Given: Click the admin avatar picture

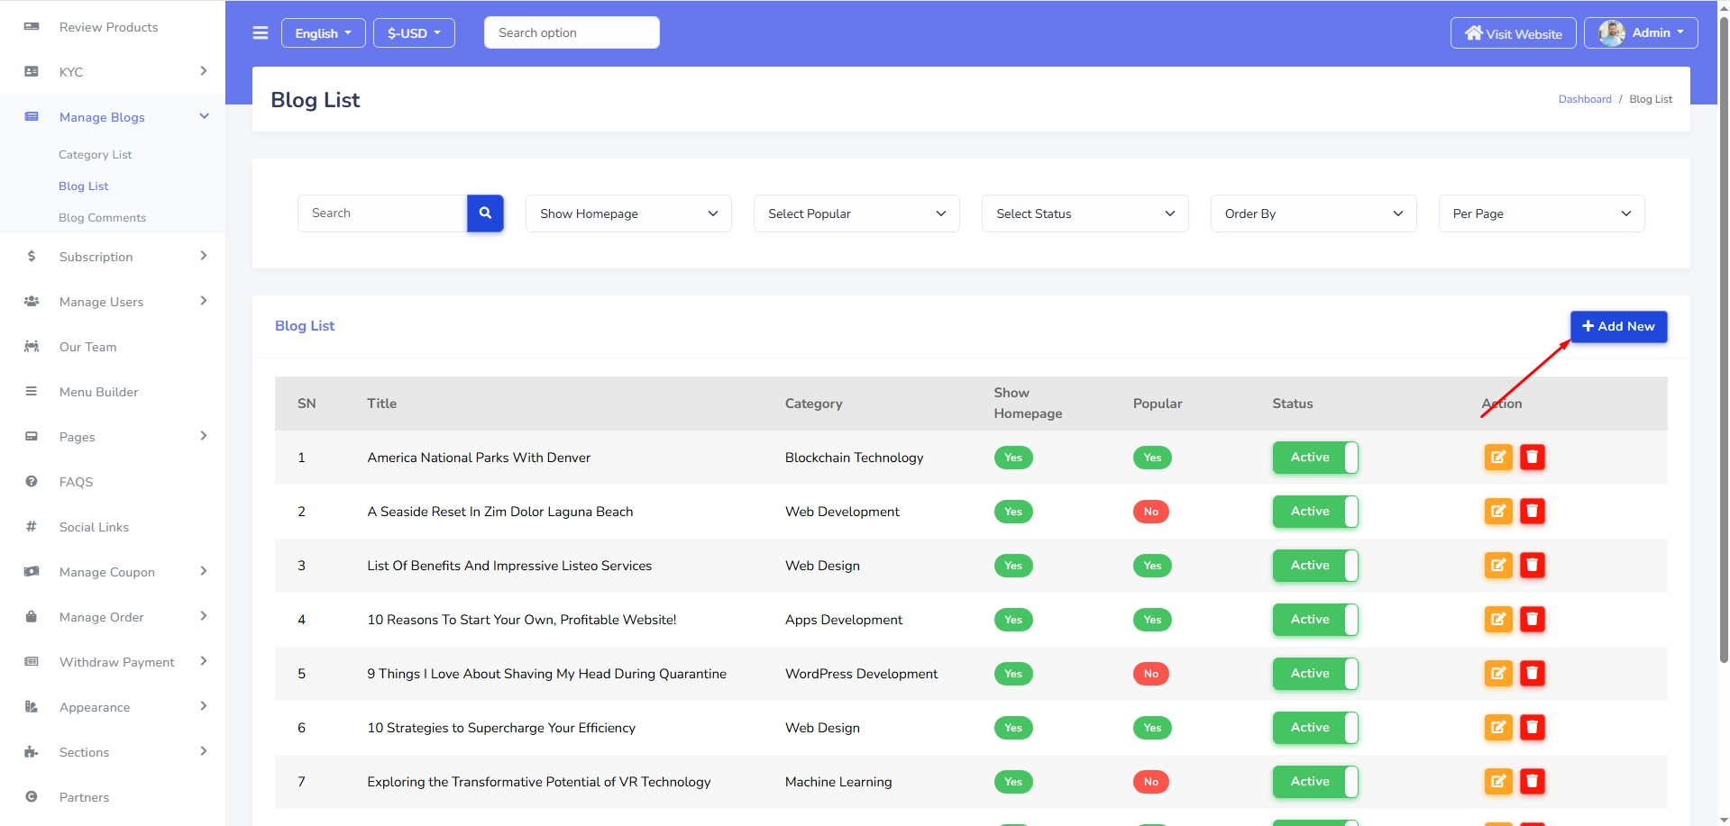Looking at the screenshot, I should coord(1611,33).
